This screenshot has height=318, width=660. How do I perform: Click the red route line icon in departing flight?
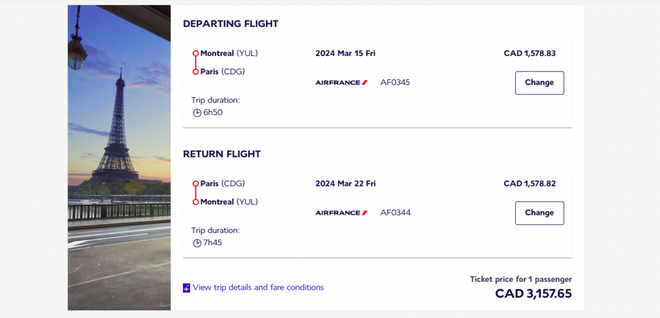(195, 62)
